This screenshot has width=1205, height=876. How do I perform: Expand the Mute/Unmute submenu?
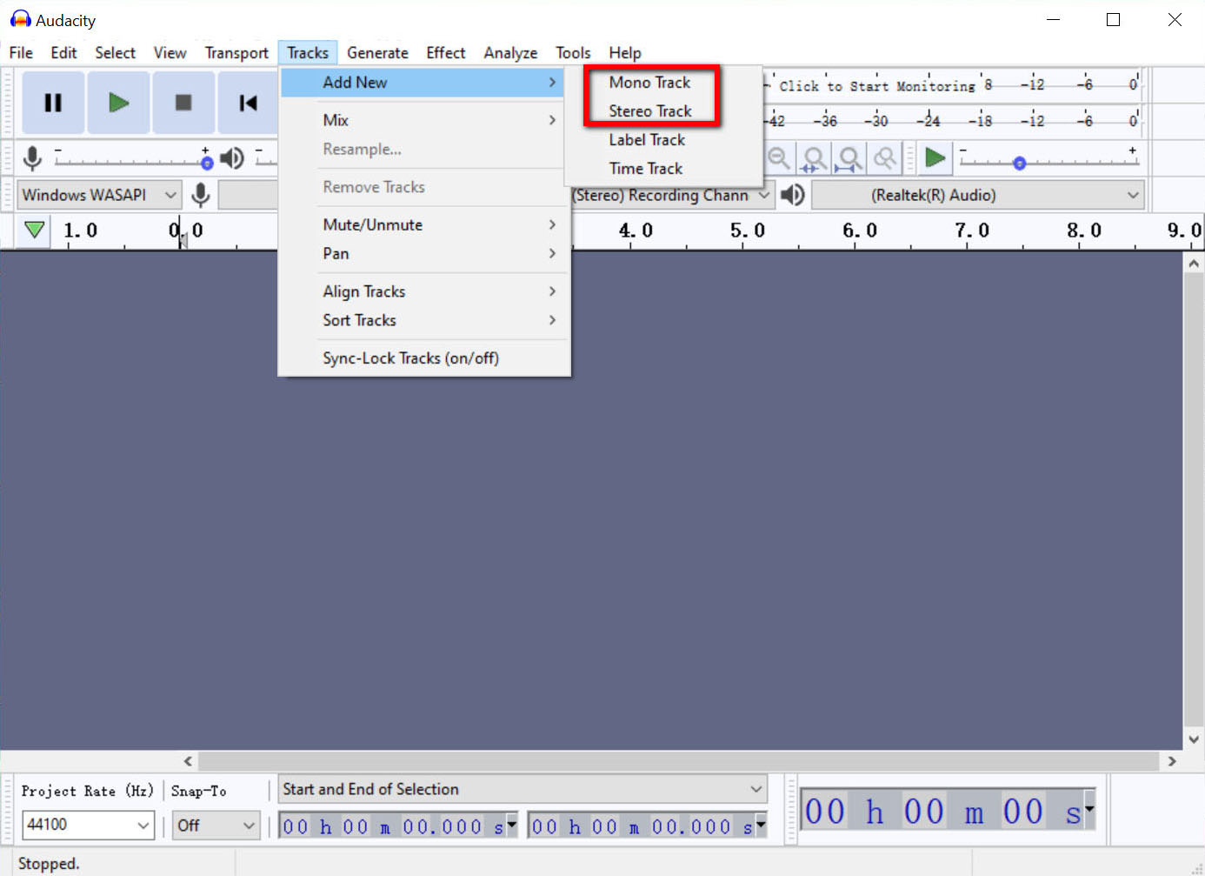tap(424, 224)
